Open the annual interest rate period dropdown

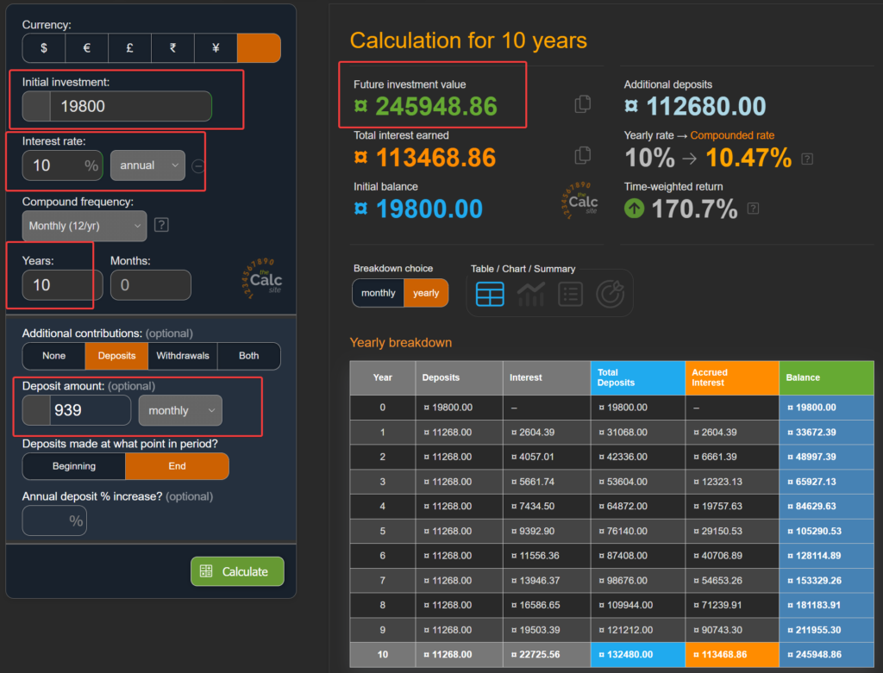click(x=147, y=165)
